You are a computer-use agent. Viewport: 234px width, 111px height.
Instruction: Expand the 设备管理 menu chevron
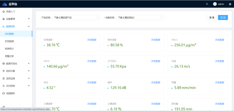click(x=29, y=19)
